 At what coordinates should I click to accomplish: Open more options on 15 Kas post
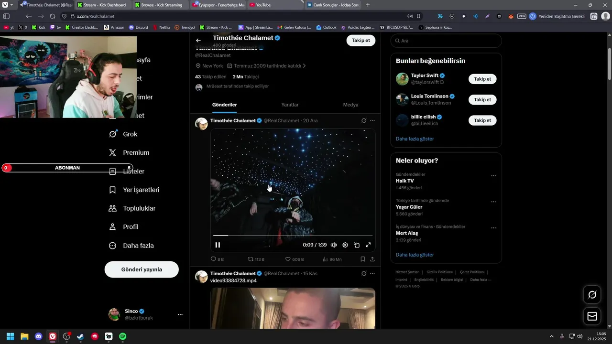pyautogui.click(x=372, y=274)
